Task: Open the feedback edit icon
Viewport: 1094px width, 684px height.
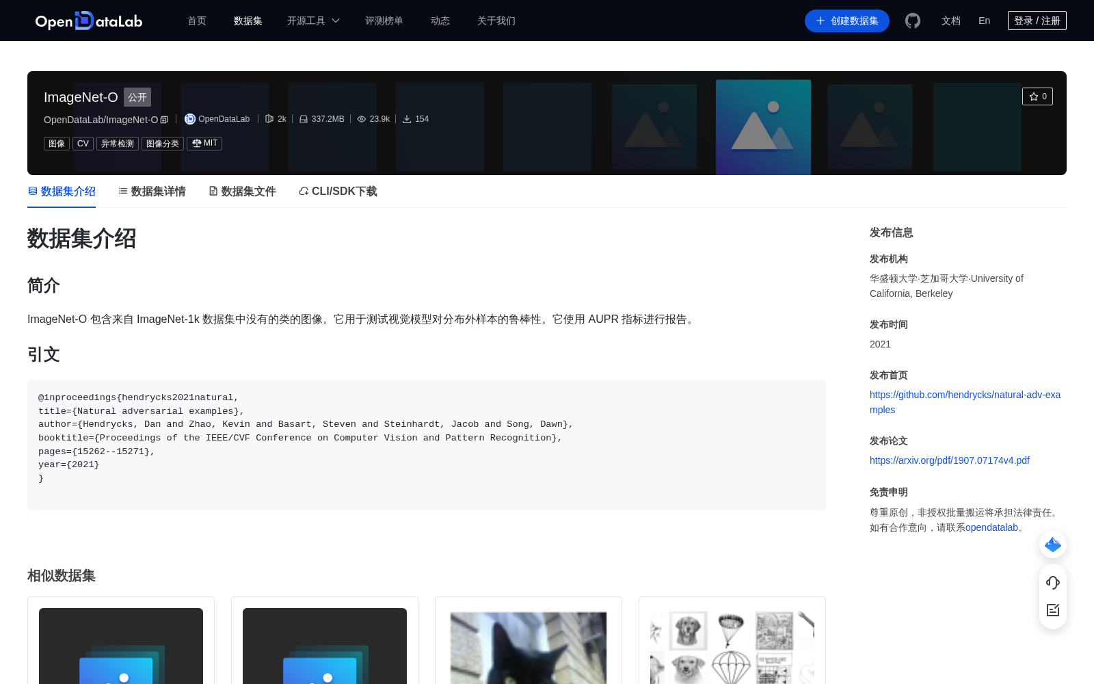Action: click(x=1053, y=610)
